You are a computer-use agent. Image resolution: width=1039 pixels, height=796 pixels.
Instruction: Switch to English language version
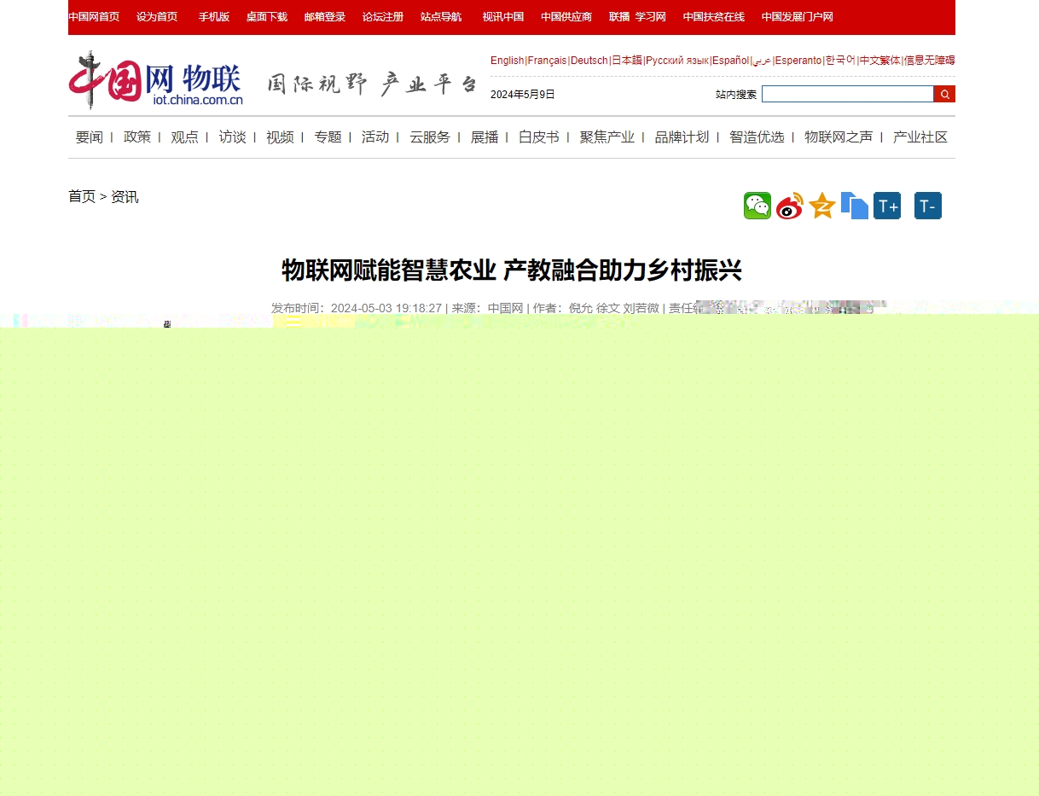tap(508, 61)
